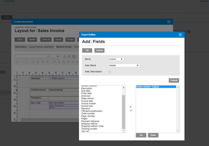This screenshot has width=209, height=146.
Task: Open the Block dropdown showing Invoice
Action: pyautogui.click(x=116, y=59)
